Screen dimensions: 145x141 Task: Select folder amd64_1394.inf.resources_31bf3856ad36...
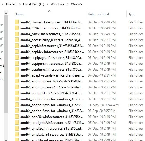click(x=51, y=28)
